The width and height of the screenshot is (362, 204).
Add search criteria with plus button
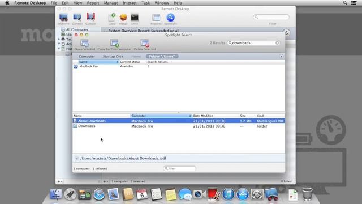pos(281,57)
